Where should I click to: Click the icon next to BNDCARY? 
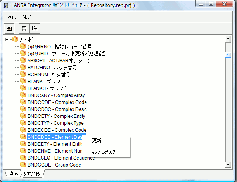coord(22,95)
